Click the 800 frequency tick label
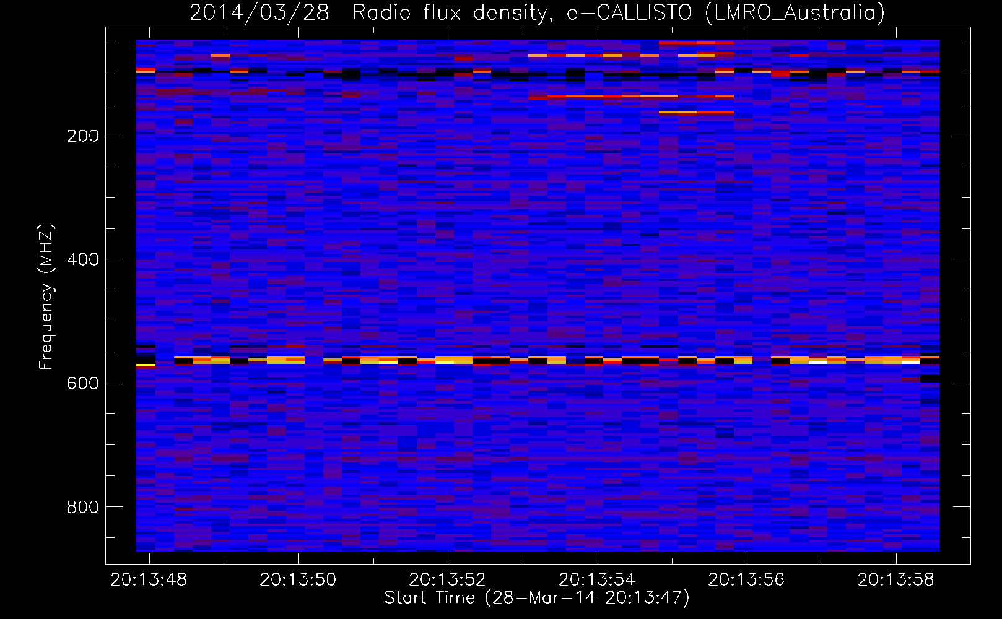Viewport: 1002px width, 619px height. (83, 507)
